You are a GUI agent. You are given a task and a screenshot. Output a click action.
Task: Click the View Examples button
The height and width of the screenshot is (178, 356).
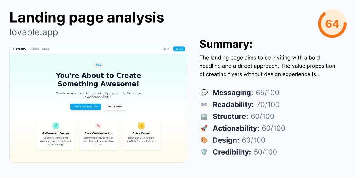pos(115,107)
